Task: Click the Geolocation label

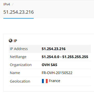Action: click(x=20, y=81)
